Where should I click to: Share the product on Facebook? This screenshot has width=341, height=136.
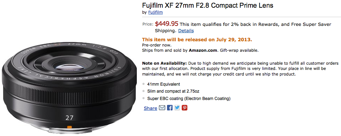coord(170,108)
